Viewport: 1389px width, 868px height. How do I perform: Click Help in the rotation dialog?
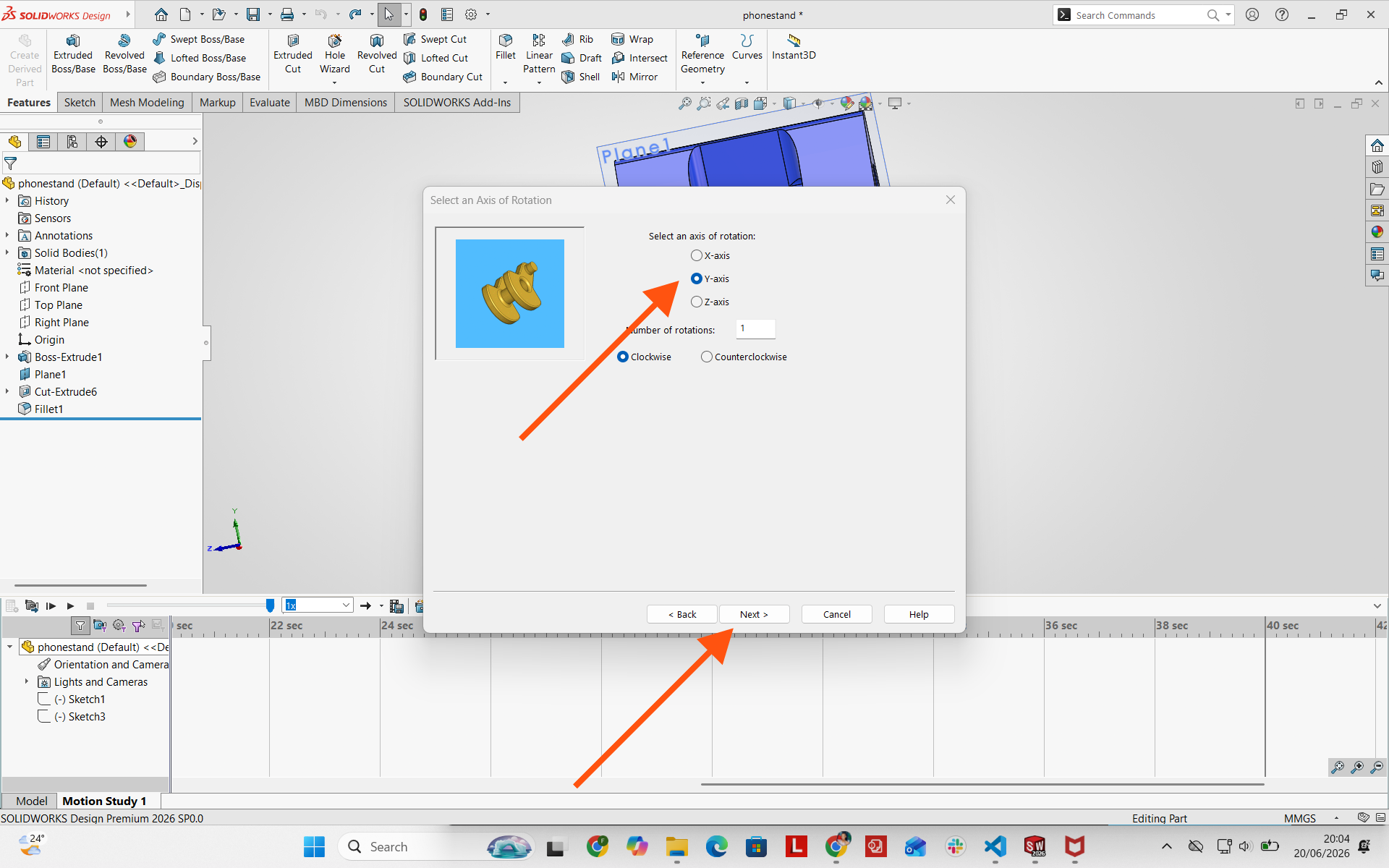tap(919, 614)
